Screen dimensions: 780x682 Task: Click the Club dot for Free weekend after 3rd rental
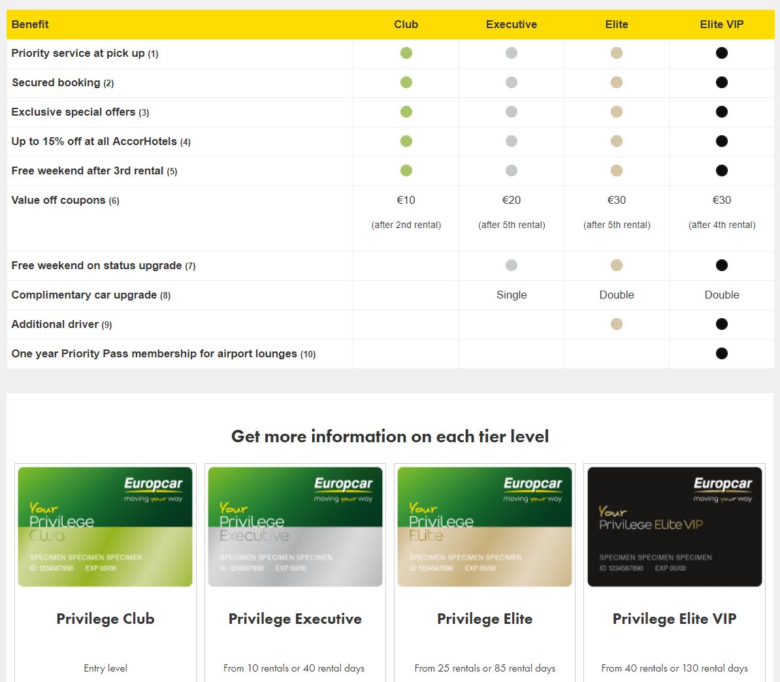point(406,170)
